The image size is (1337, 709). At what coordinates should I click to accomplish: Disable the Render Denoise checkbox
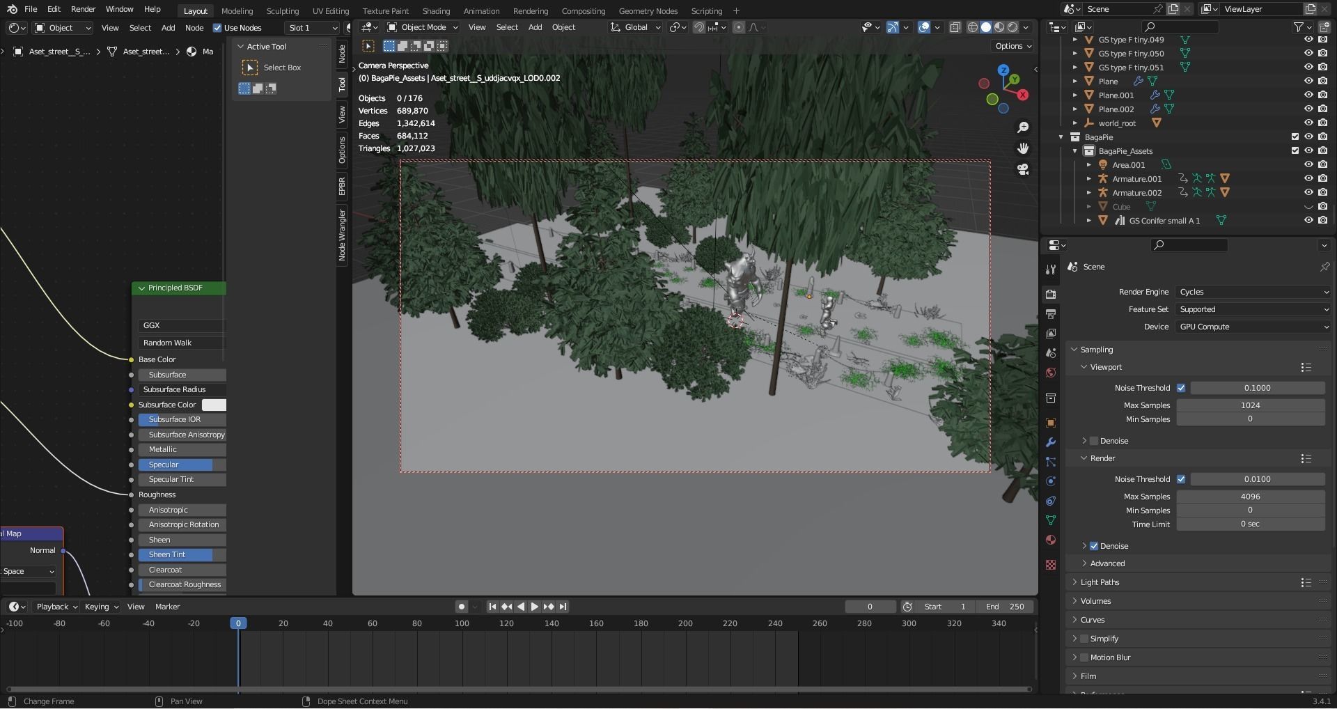pyautogui.click(x=1094, y=546)
